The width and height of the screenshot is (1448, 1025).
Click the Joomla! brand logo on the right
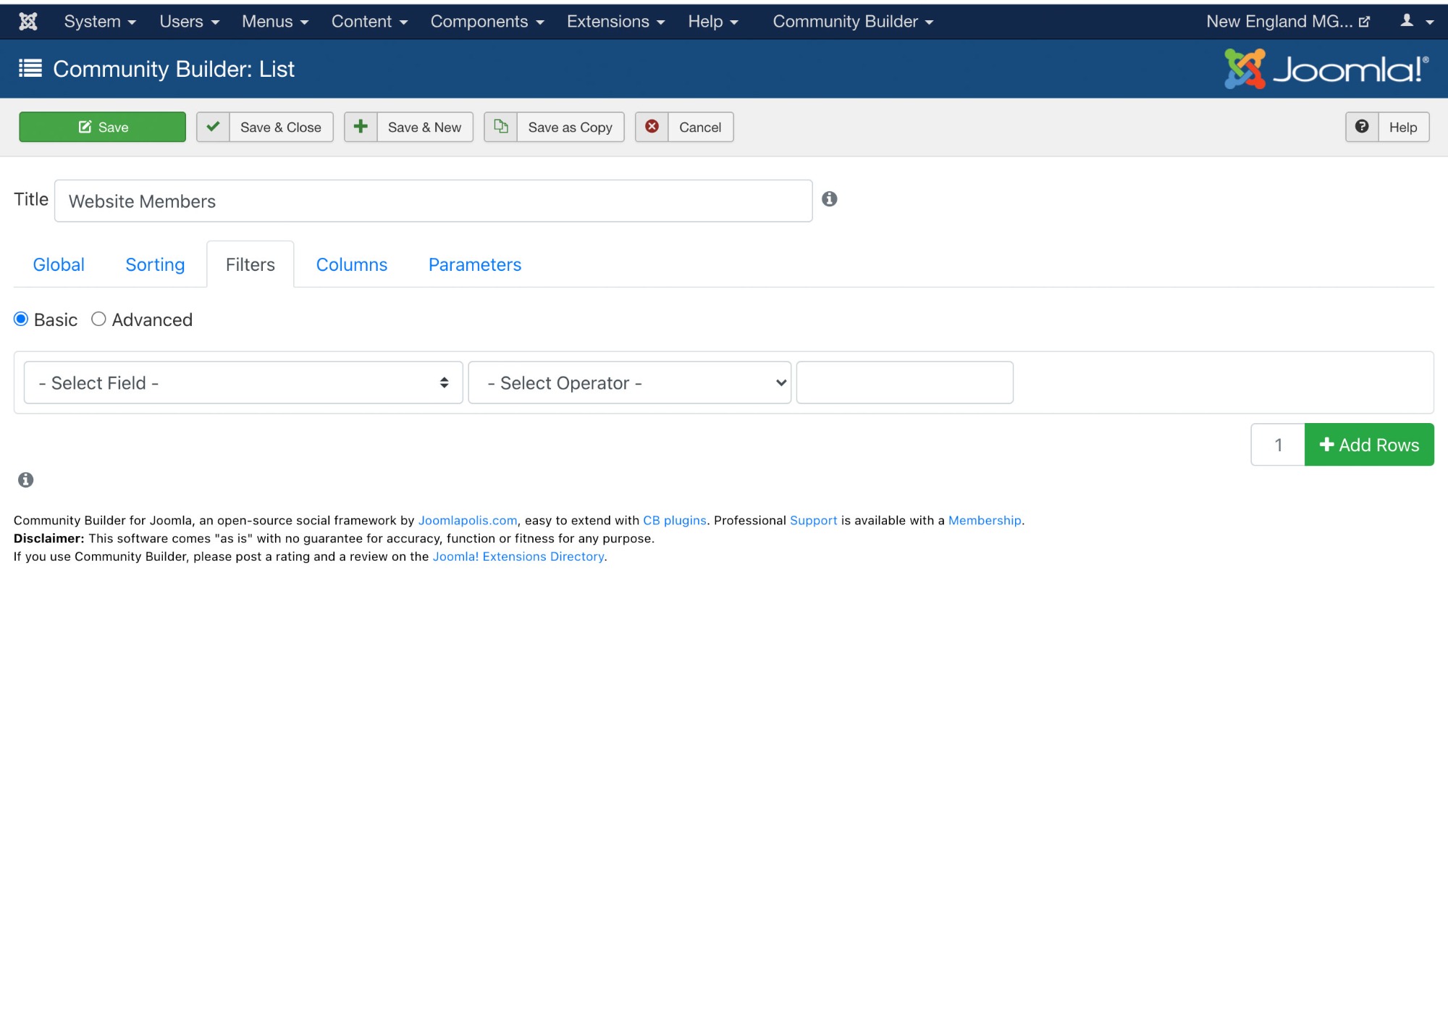tap(1326, 69)
